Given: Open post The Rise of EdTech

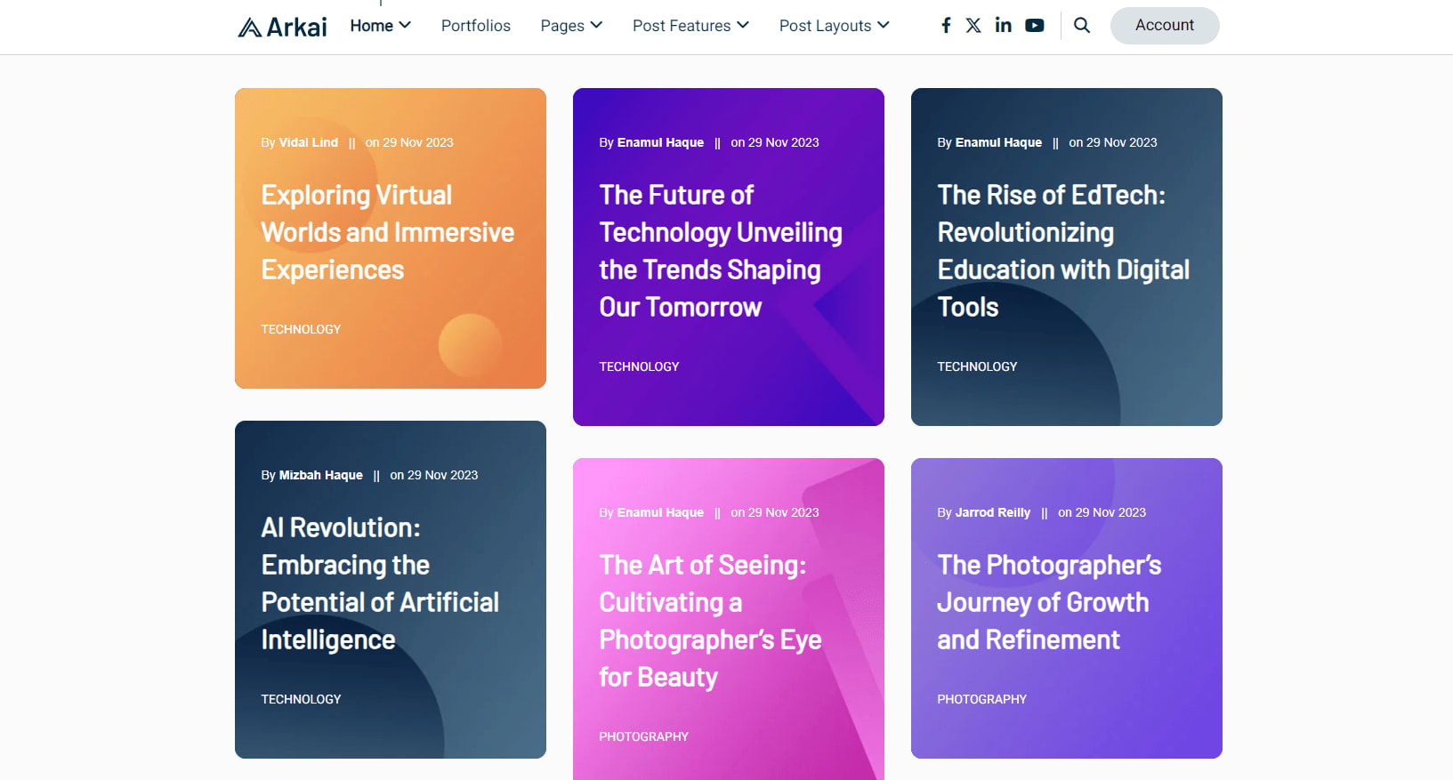Looking at the screenshot, I should pos(1063,251).
